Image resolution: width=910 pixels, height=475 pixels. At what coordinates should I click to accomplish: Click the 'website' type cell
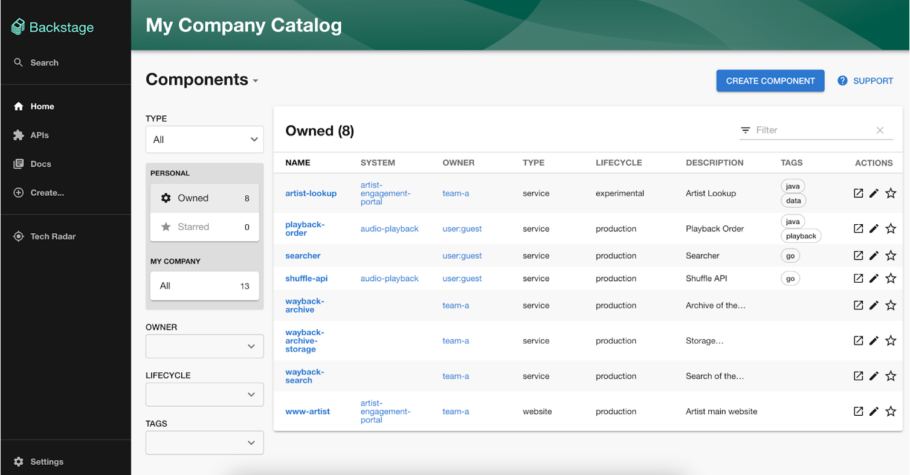click(537, 412)
